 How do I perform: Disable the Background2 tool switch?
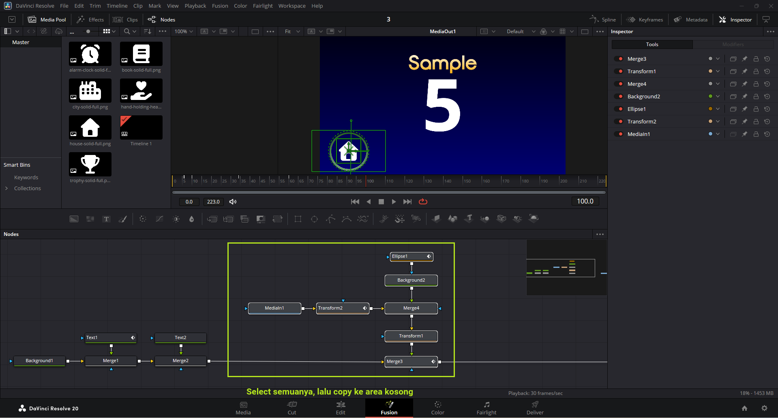coord(619,97)
